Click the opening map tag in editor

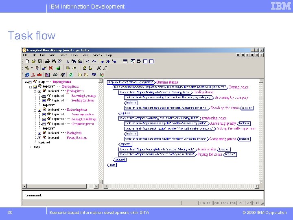(131, 82)
